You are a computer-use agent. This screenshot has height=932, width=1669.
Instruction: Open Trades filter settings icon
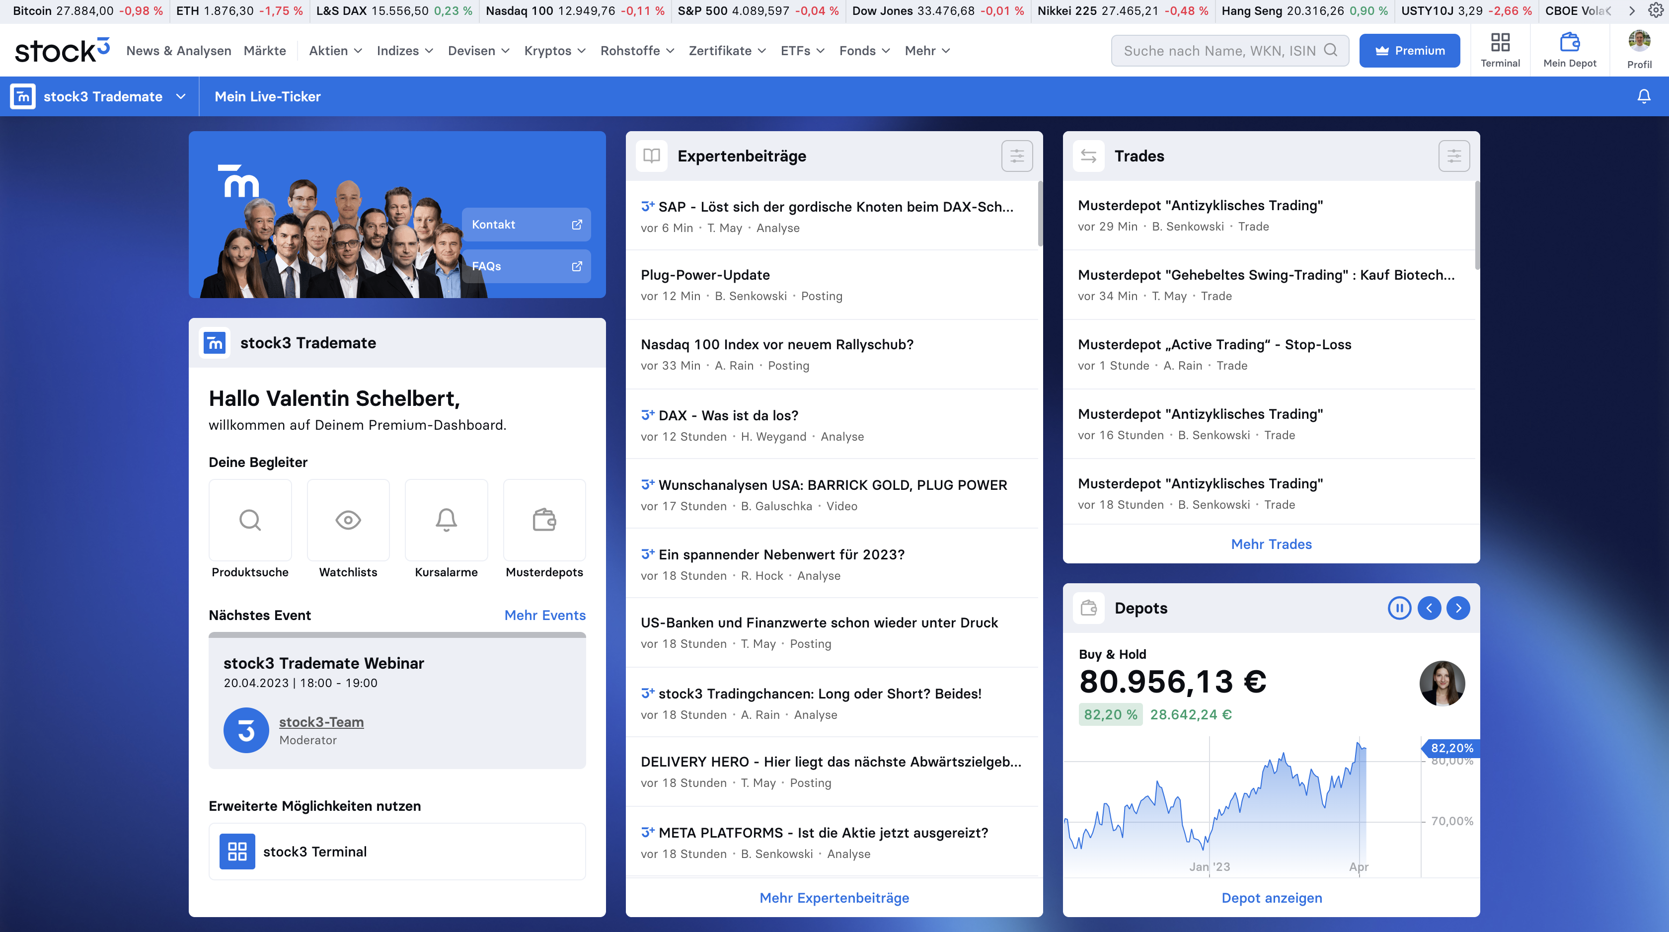pos(1454,156)
